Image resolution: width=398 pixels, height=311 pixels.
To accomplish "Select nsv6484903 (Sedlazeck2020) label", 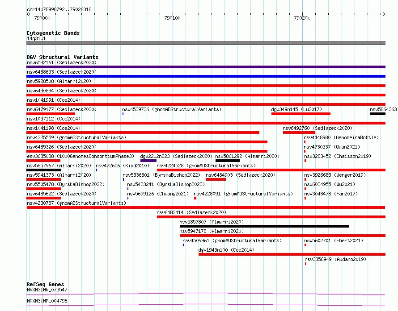I will [241, 175].
